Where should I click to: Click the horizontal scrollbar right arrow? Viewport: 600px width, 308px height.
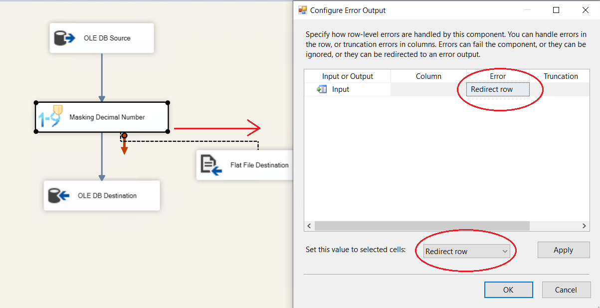click(585, 226)
